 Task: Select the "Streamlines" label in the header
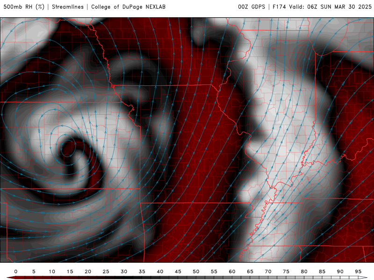pos(68,7)
